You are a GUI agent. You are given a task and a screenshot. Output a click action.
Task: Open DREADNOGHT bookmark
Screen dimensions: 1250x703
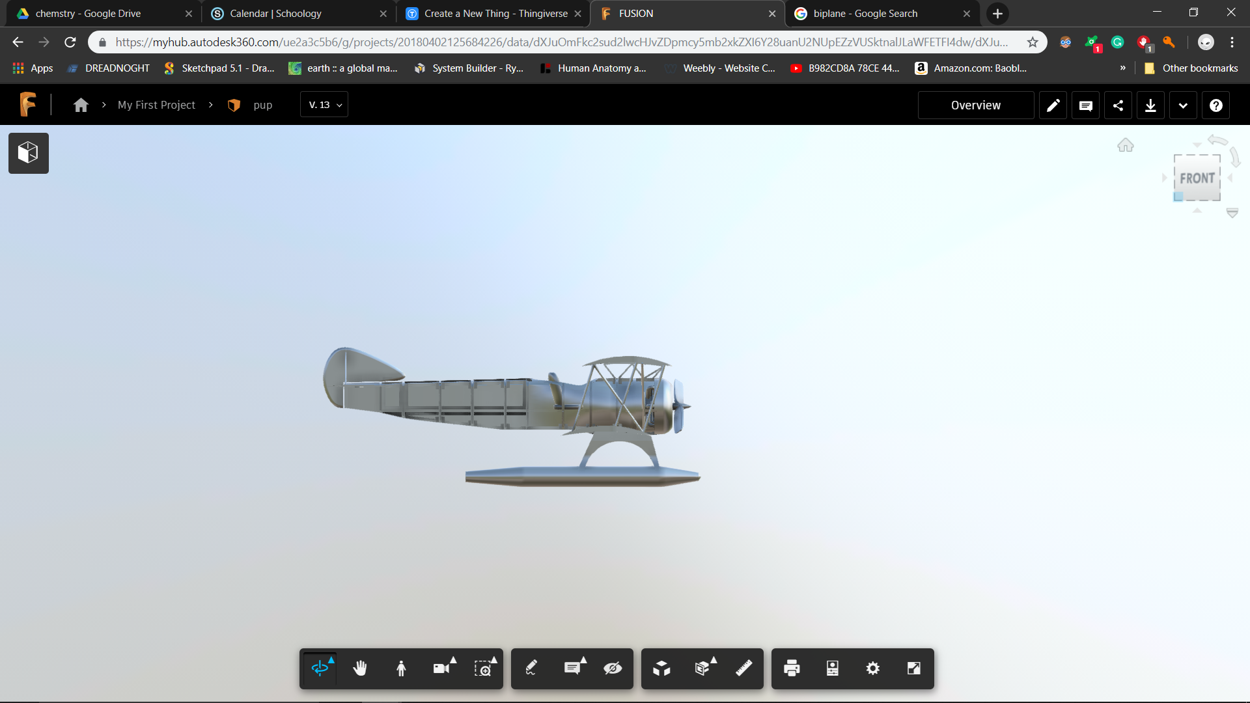[x=109, y=68]
